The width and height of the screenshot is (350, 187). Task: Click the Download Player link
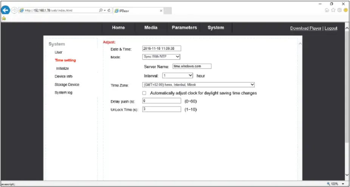pos(305,28)
